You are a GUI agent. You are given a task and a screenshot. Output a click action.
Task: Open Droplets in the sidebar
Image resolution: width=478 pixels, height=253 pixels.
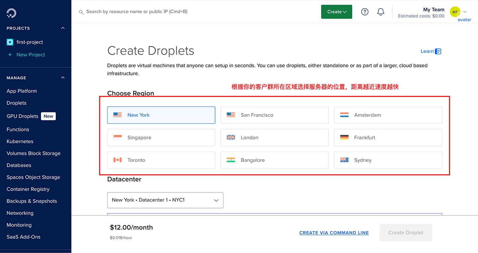tap(16, 103)
